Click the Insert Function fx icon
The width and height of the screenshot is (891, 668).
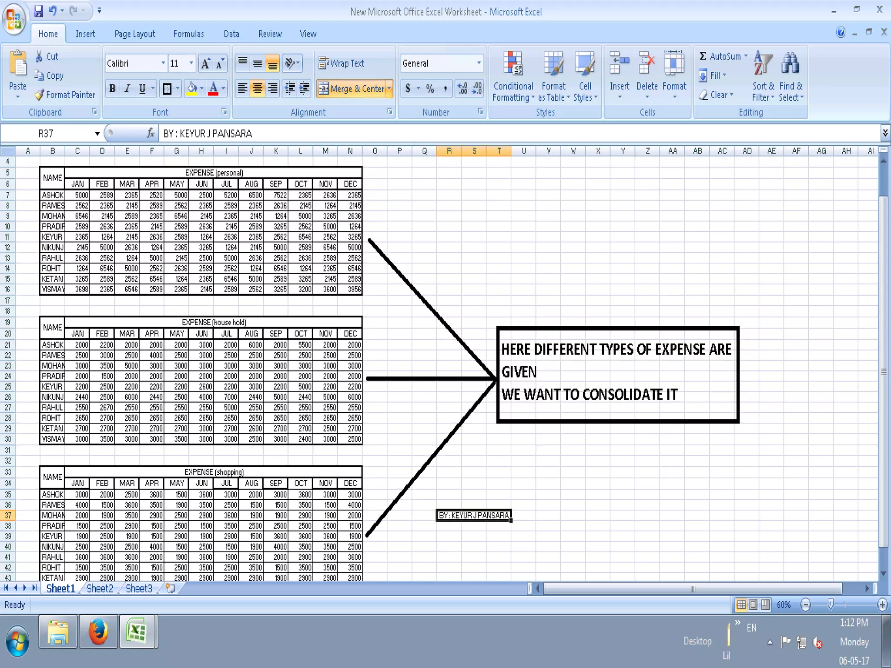click(x=151, y=133)
